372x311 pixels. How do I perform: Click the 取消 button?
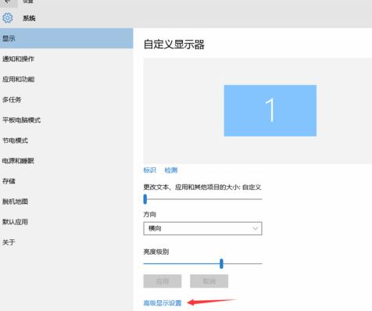[x=209, y=281]
